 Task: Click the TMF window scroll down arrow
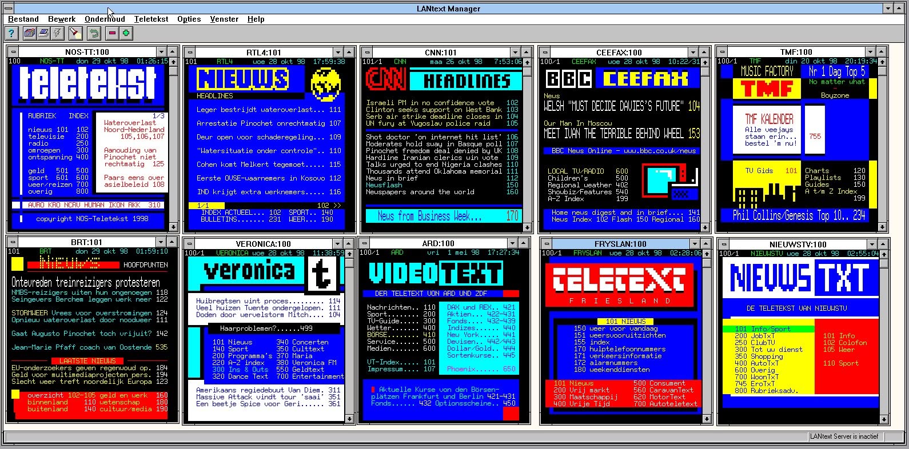pyautogui.click(x=881, y=227)
